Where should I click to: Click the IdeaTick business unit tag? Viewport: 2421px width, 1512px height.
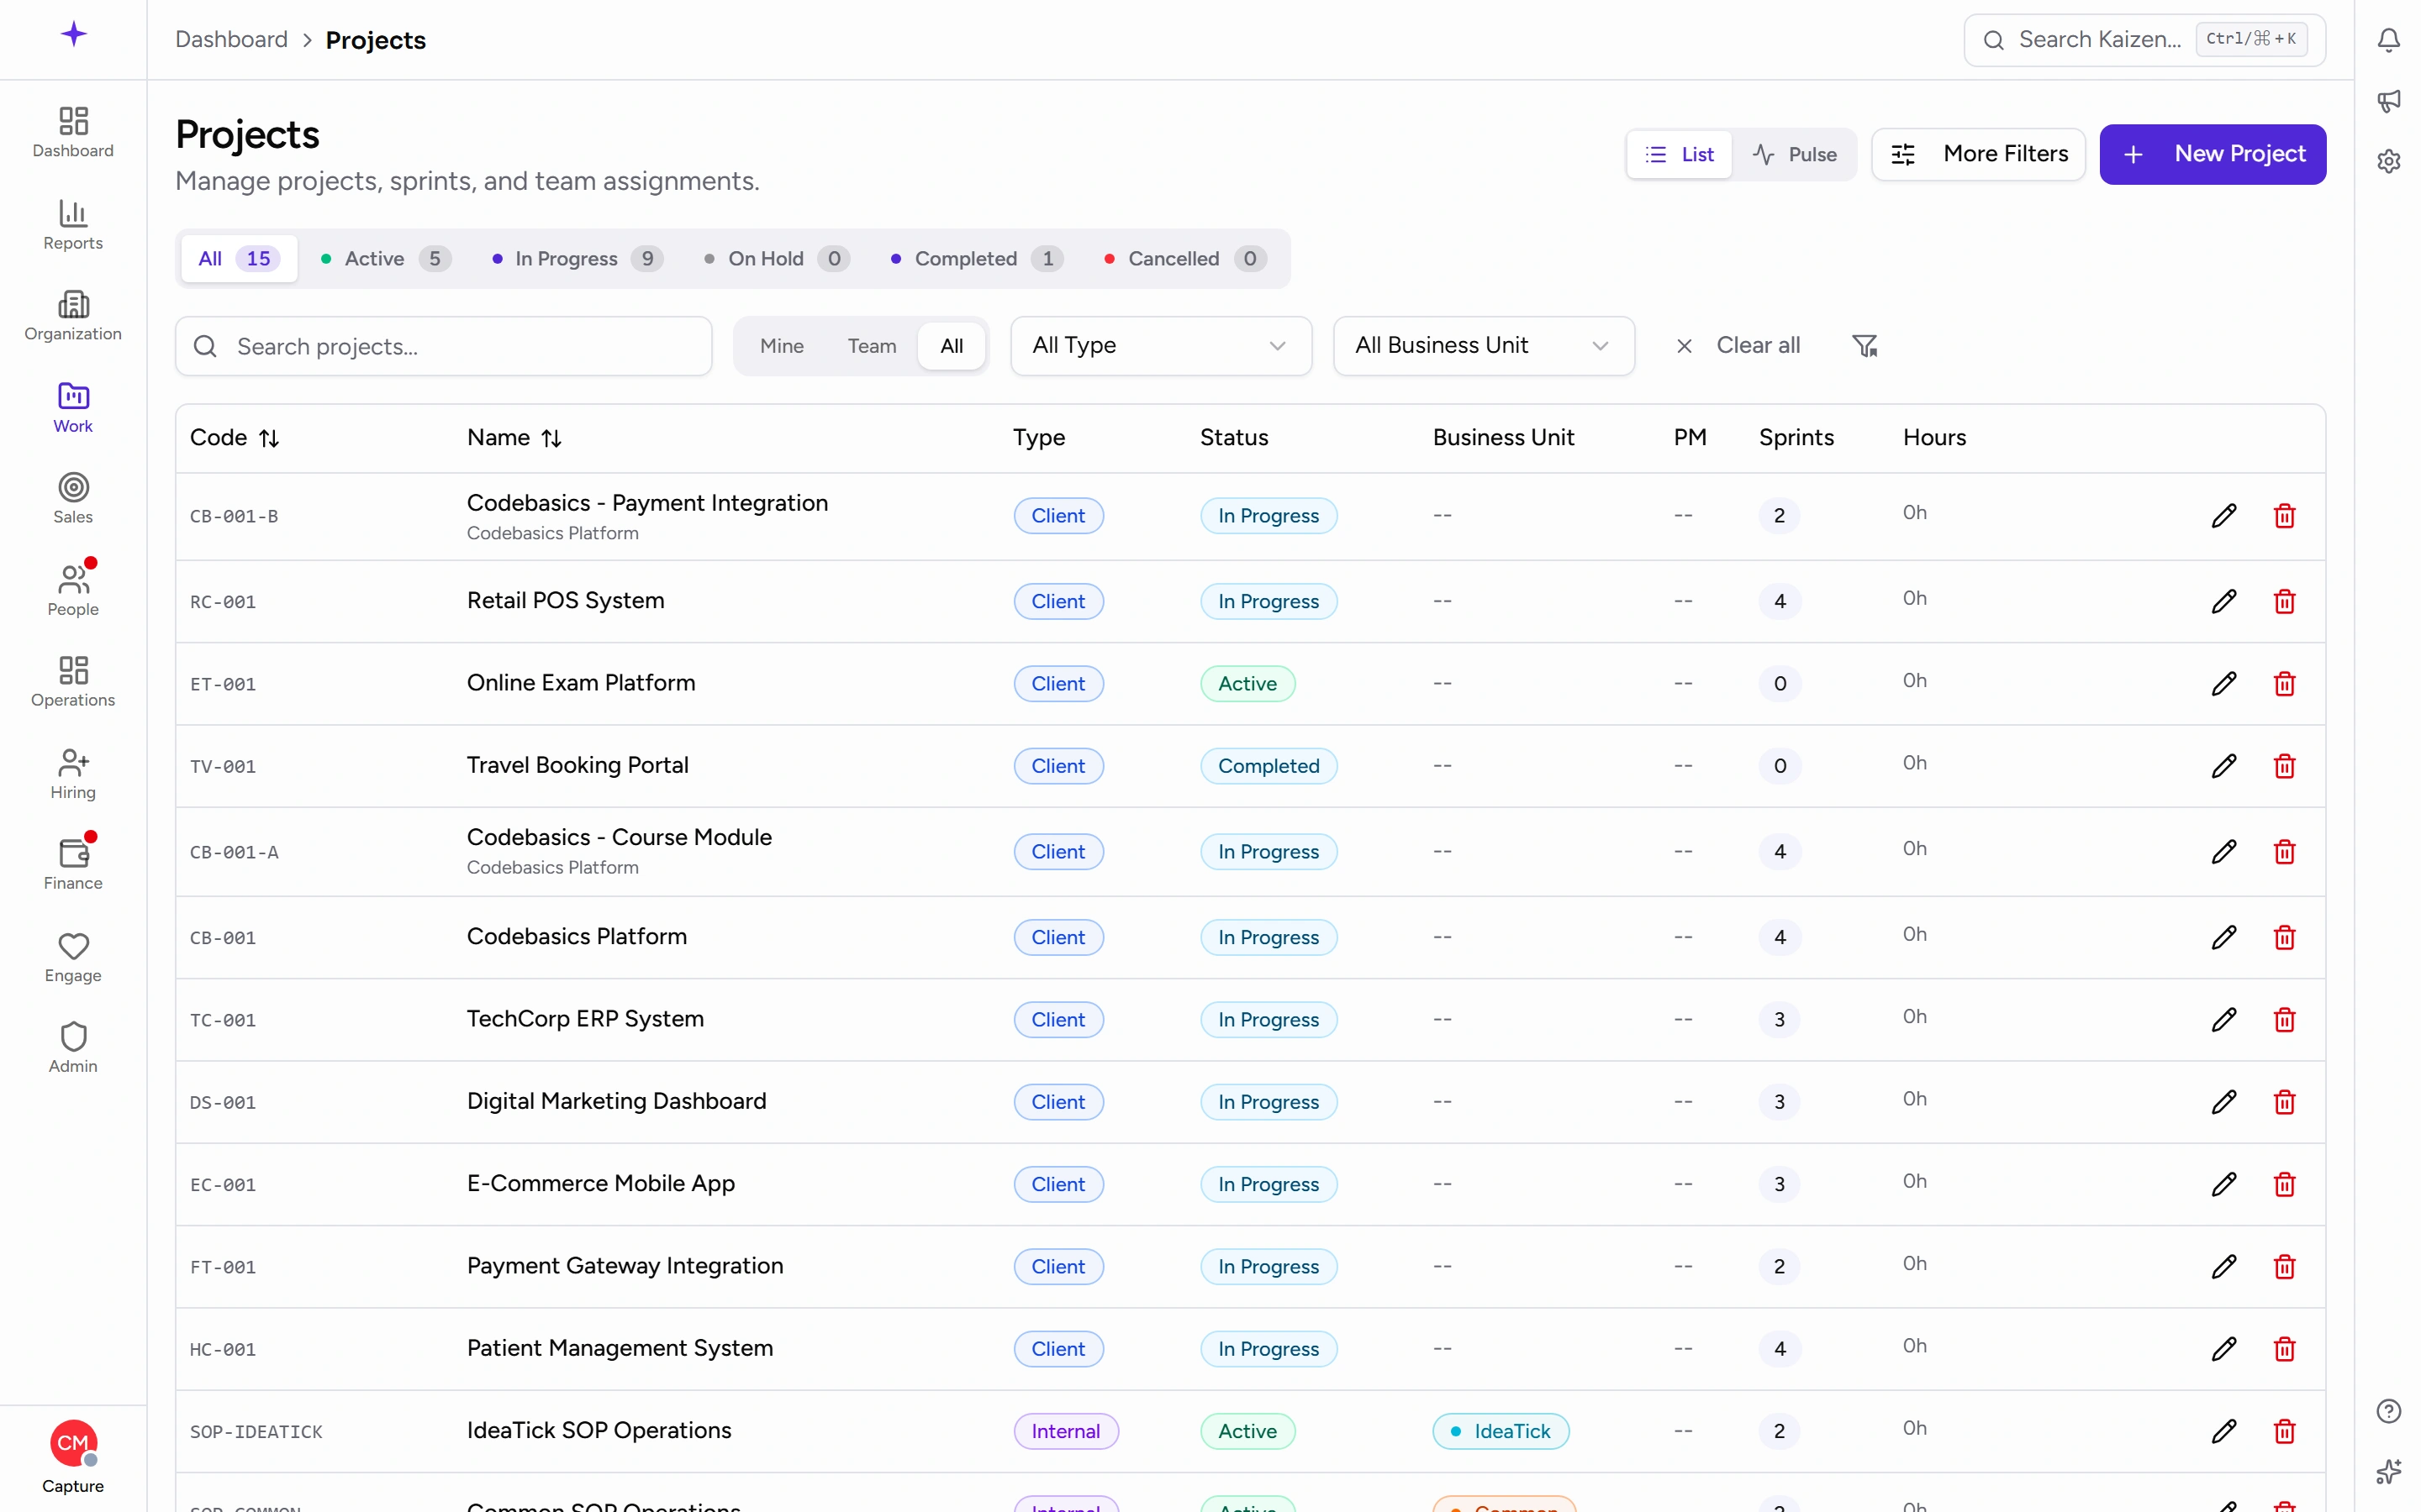[1501, 1431]
